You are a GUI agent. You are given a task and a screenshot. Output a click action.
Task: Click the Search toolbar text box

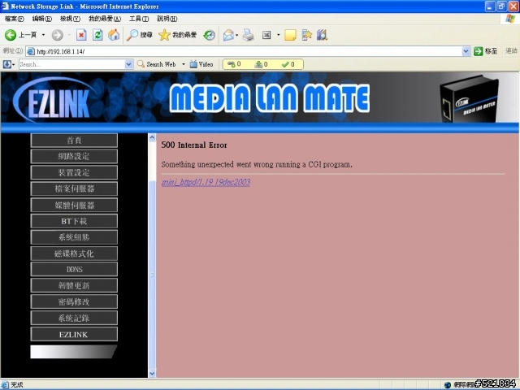tap(72, 64)
